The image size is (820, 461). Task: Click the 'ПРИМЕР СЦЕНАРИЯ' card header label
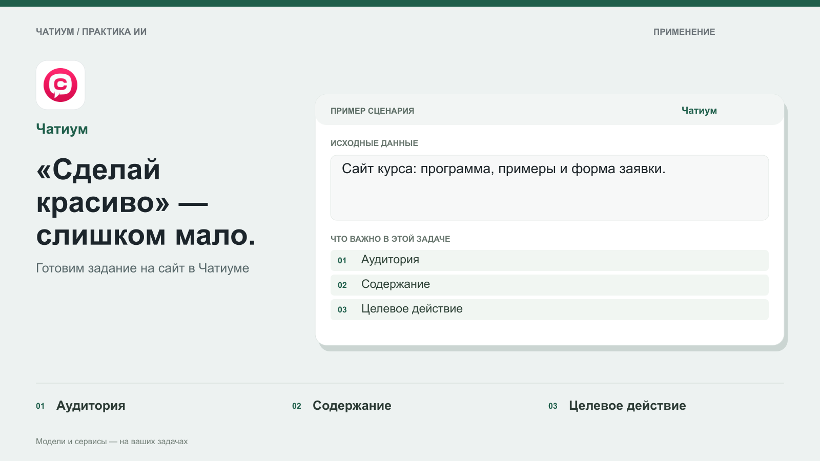point(373,111)
